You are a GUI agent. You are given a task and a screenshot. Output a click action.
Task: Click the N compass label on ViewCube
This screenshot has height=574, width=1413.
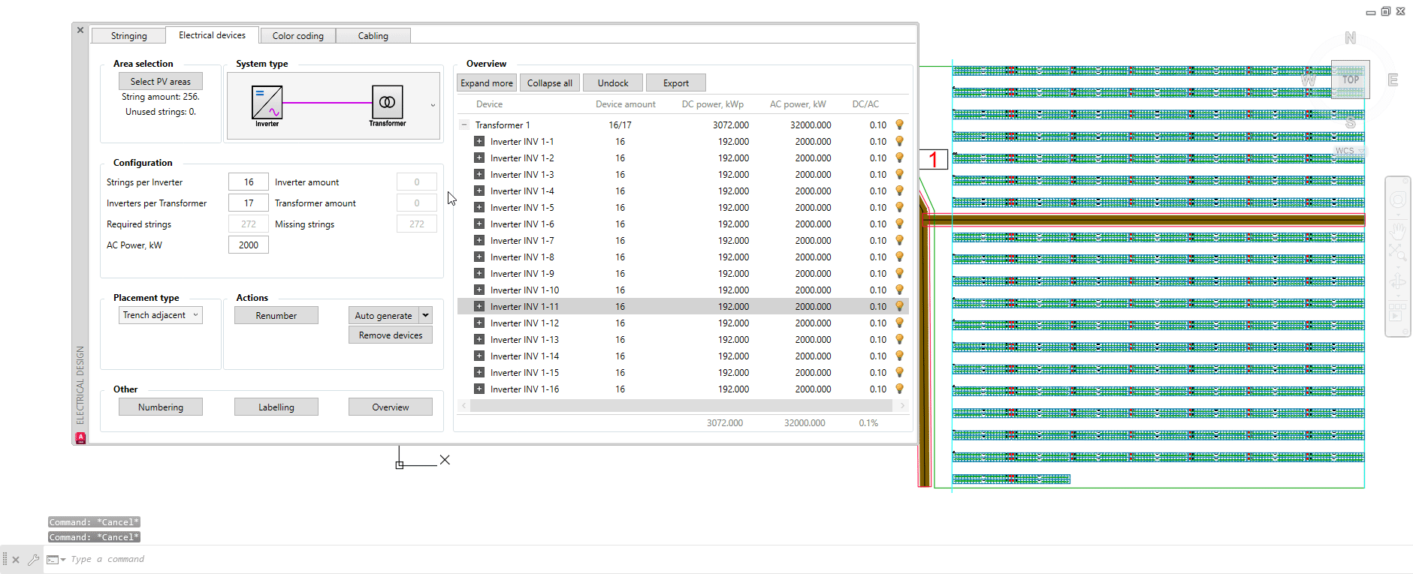pos(1350,38)
